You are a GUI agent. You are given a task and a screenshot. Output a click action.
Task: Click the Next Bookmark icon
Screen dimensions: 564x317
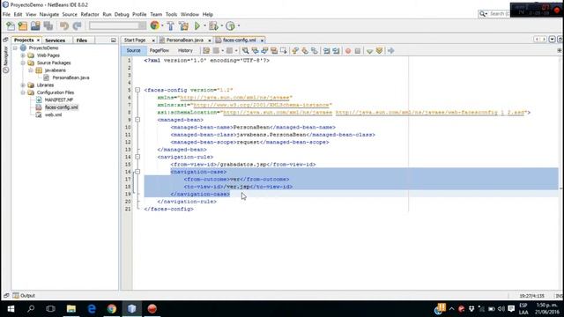305,51
